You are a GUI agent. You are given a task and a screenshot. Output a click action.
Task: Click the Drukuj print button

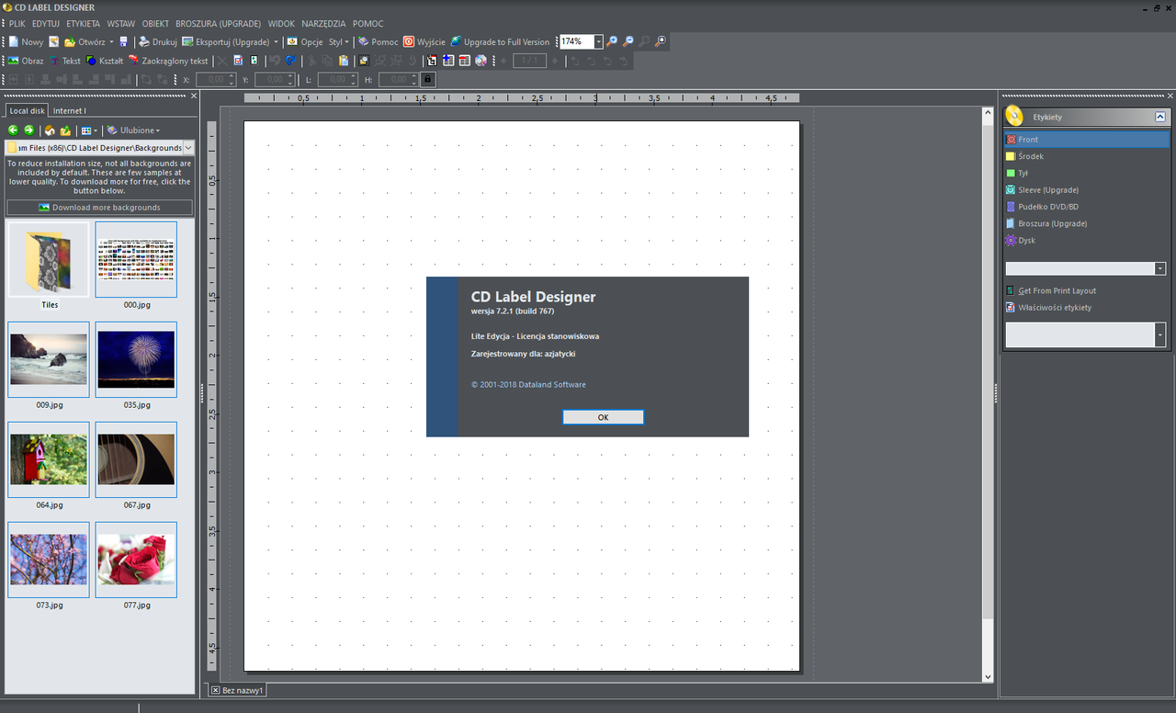point(157,41)
